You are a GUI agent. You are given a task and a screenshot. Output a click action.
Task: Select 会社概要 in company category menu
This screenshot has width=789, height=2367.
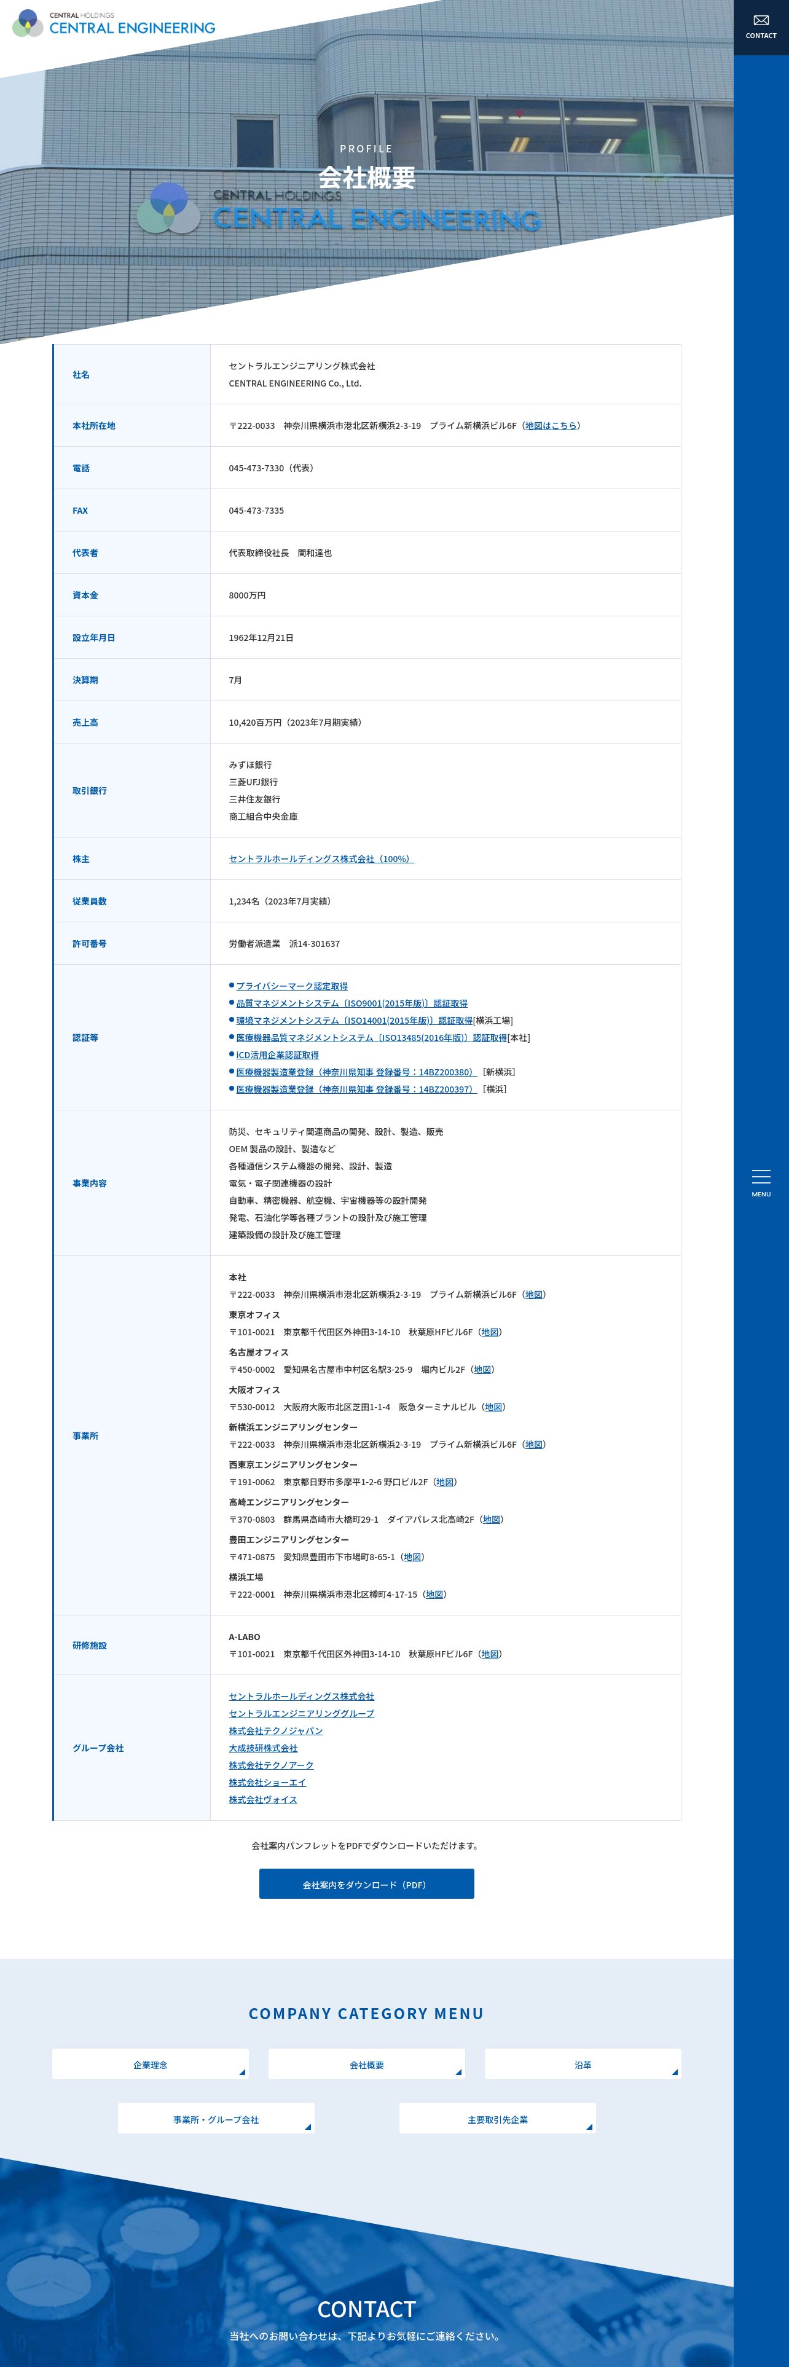366,2065
